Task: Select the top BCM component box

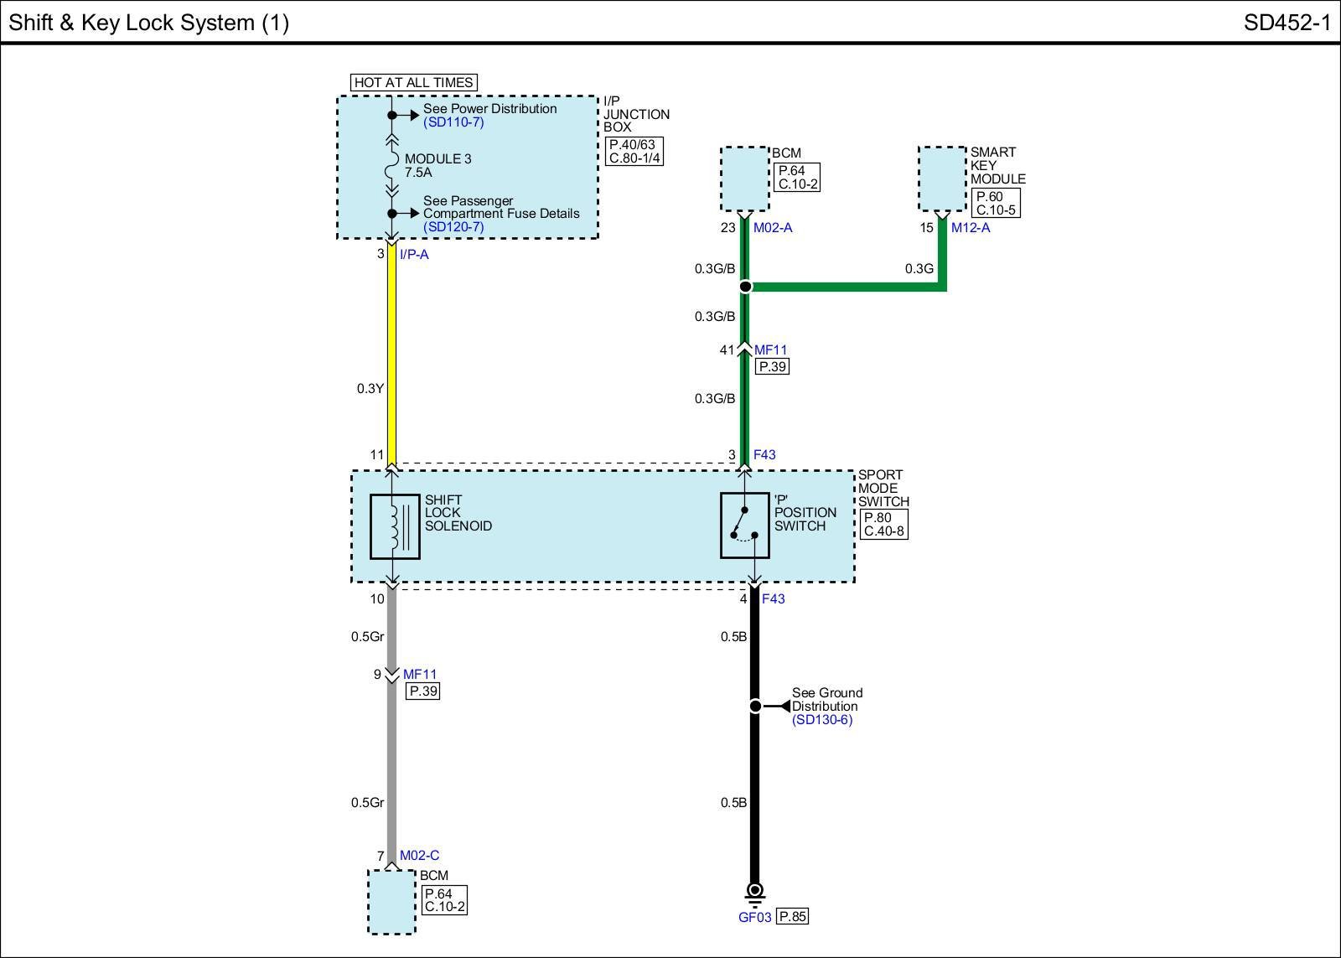Action: tap(744, 179)
